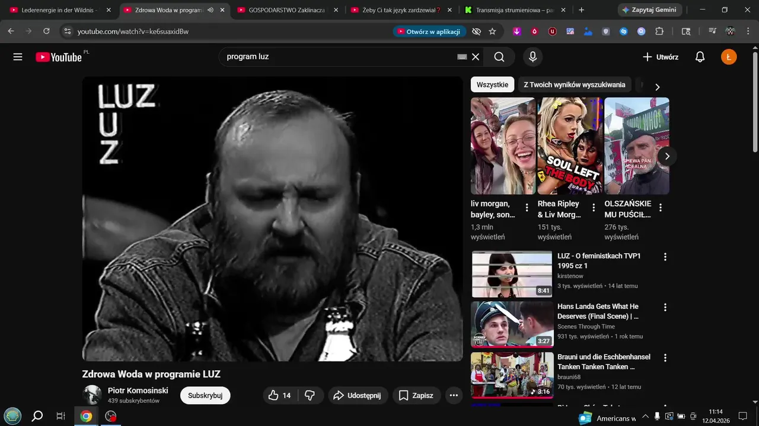759x426 pixels.
Task: Click the address bar URL
Action: [x=133, y=31]
